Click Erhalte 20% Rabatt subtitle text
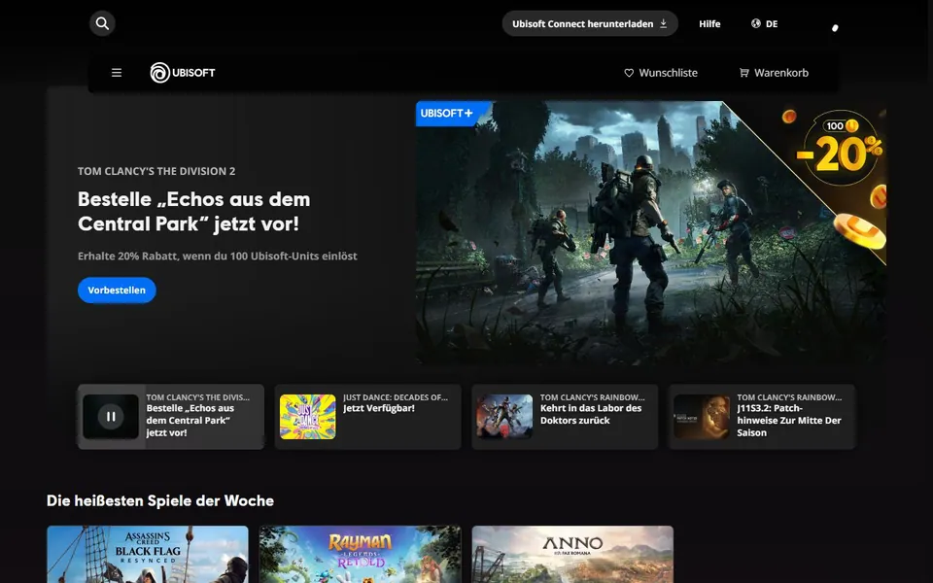Image resolution: width=933 pixels, height=583 pixels. pyautogui.click(x=217, y=256)
